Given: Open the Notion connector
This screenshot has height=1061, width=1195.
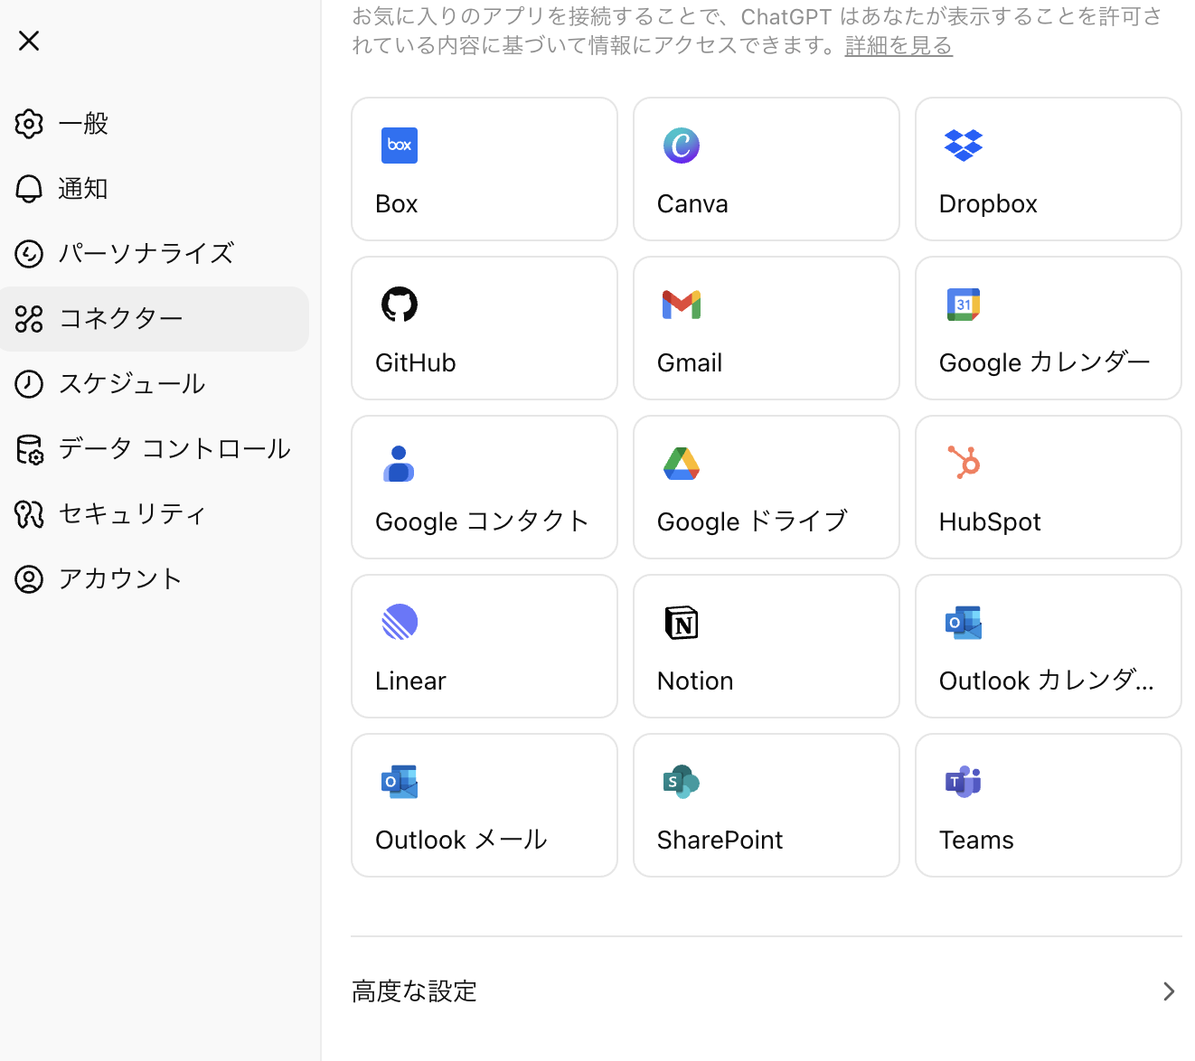Looking at the screenshot, I should click(766, 646).
